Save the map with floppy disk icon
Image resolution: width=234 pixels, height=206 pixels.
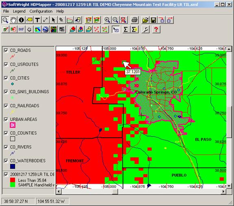tap(154, 20)
